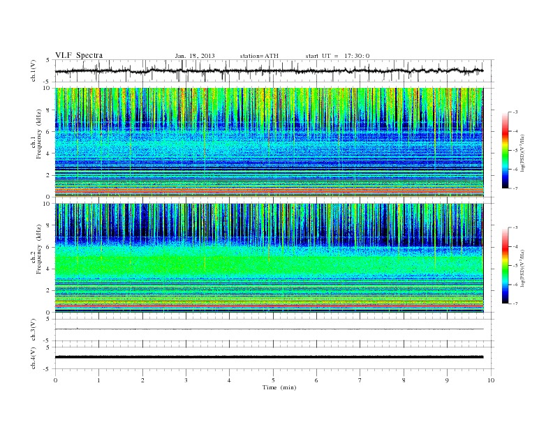Click the time axis tick label "3"
Image resolution: width=553 pixels, height=427 pixels.
pyautogui.click(x=186, y=380)
